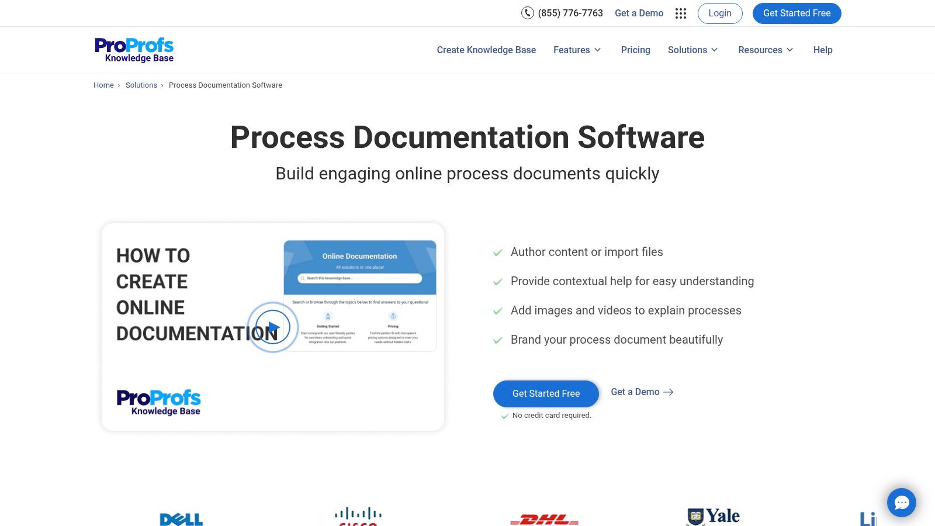The image size is (935, 526).
Task: Go to the Pricing page
Action: coord(636,50)
